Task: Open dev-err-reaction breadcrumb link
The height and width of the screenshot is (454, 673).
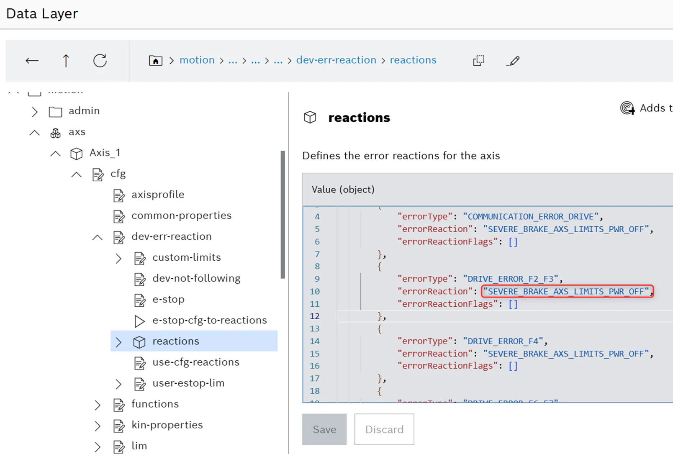Action: (x=336, y=60)
